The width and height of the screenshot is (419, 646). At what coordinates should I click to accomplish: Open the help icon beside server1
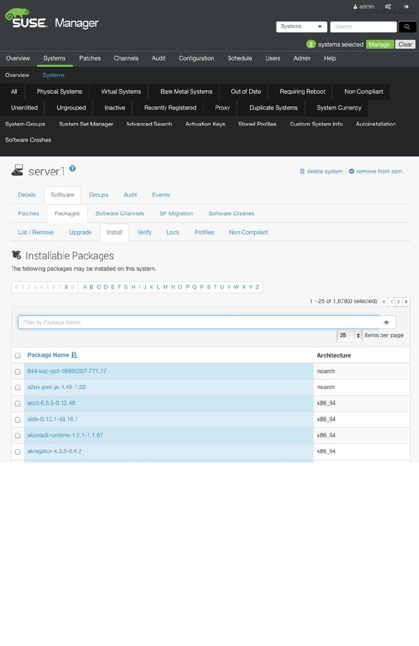72,168
